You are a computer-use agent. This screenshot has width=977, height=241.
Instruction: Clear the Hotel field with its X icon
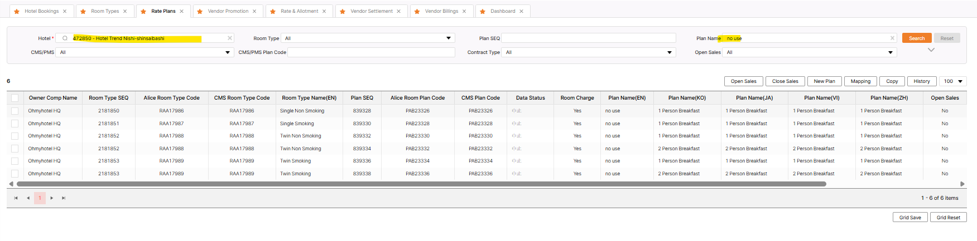pyautogui.click(x=229, y=38)
